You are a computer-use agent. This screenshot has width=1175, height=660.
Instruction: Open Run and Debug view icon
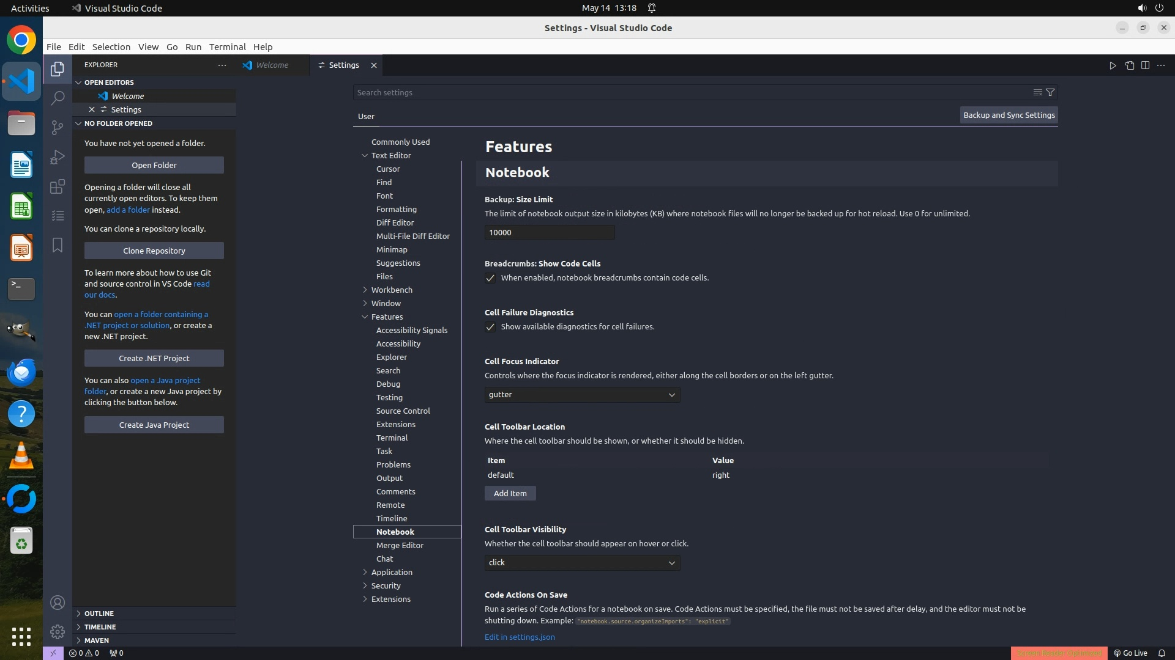click(58, 157)
